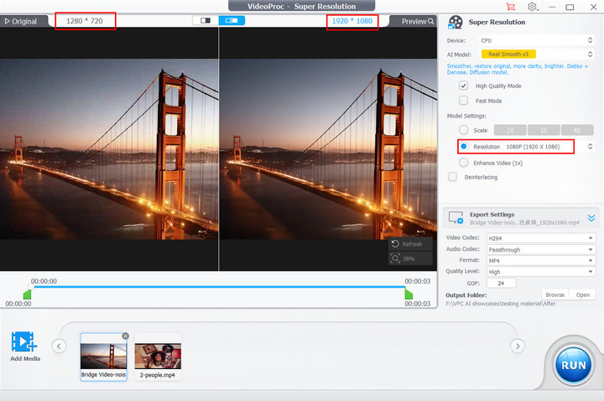This screenshot has height=401, width=604.
Task: Collapse the Export Settings panel chevron
Action: (591, 218)
